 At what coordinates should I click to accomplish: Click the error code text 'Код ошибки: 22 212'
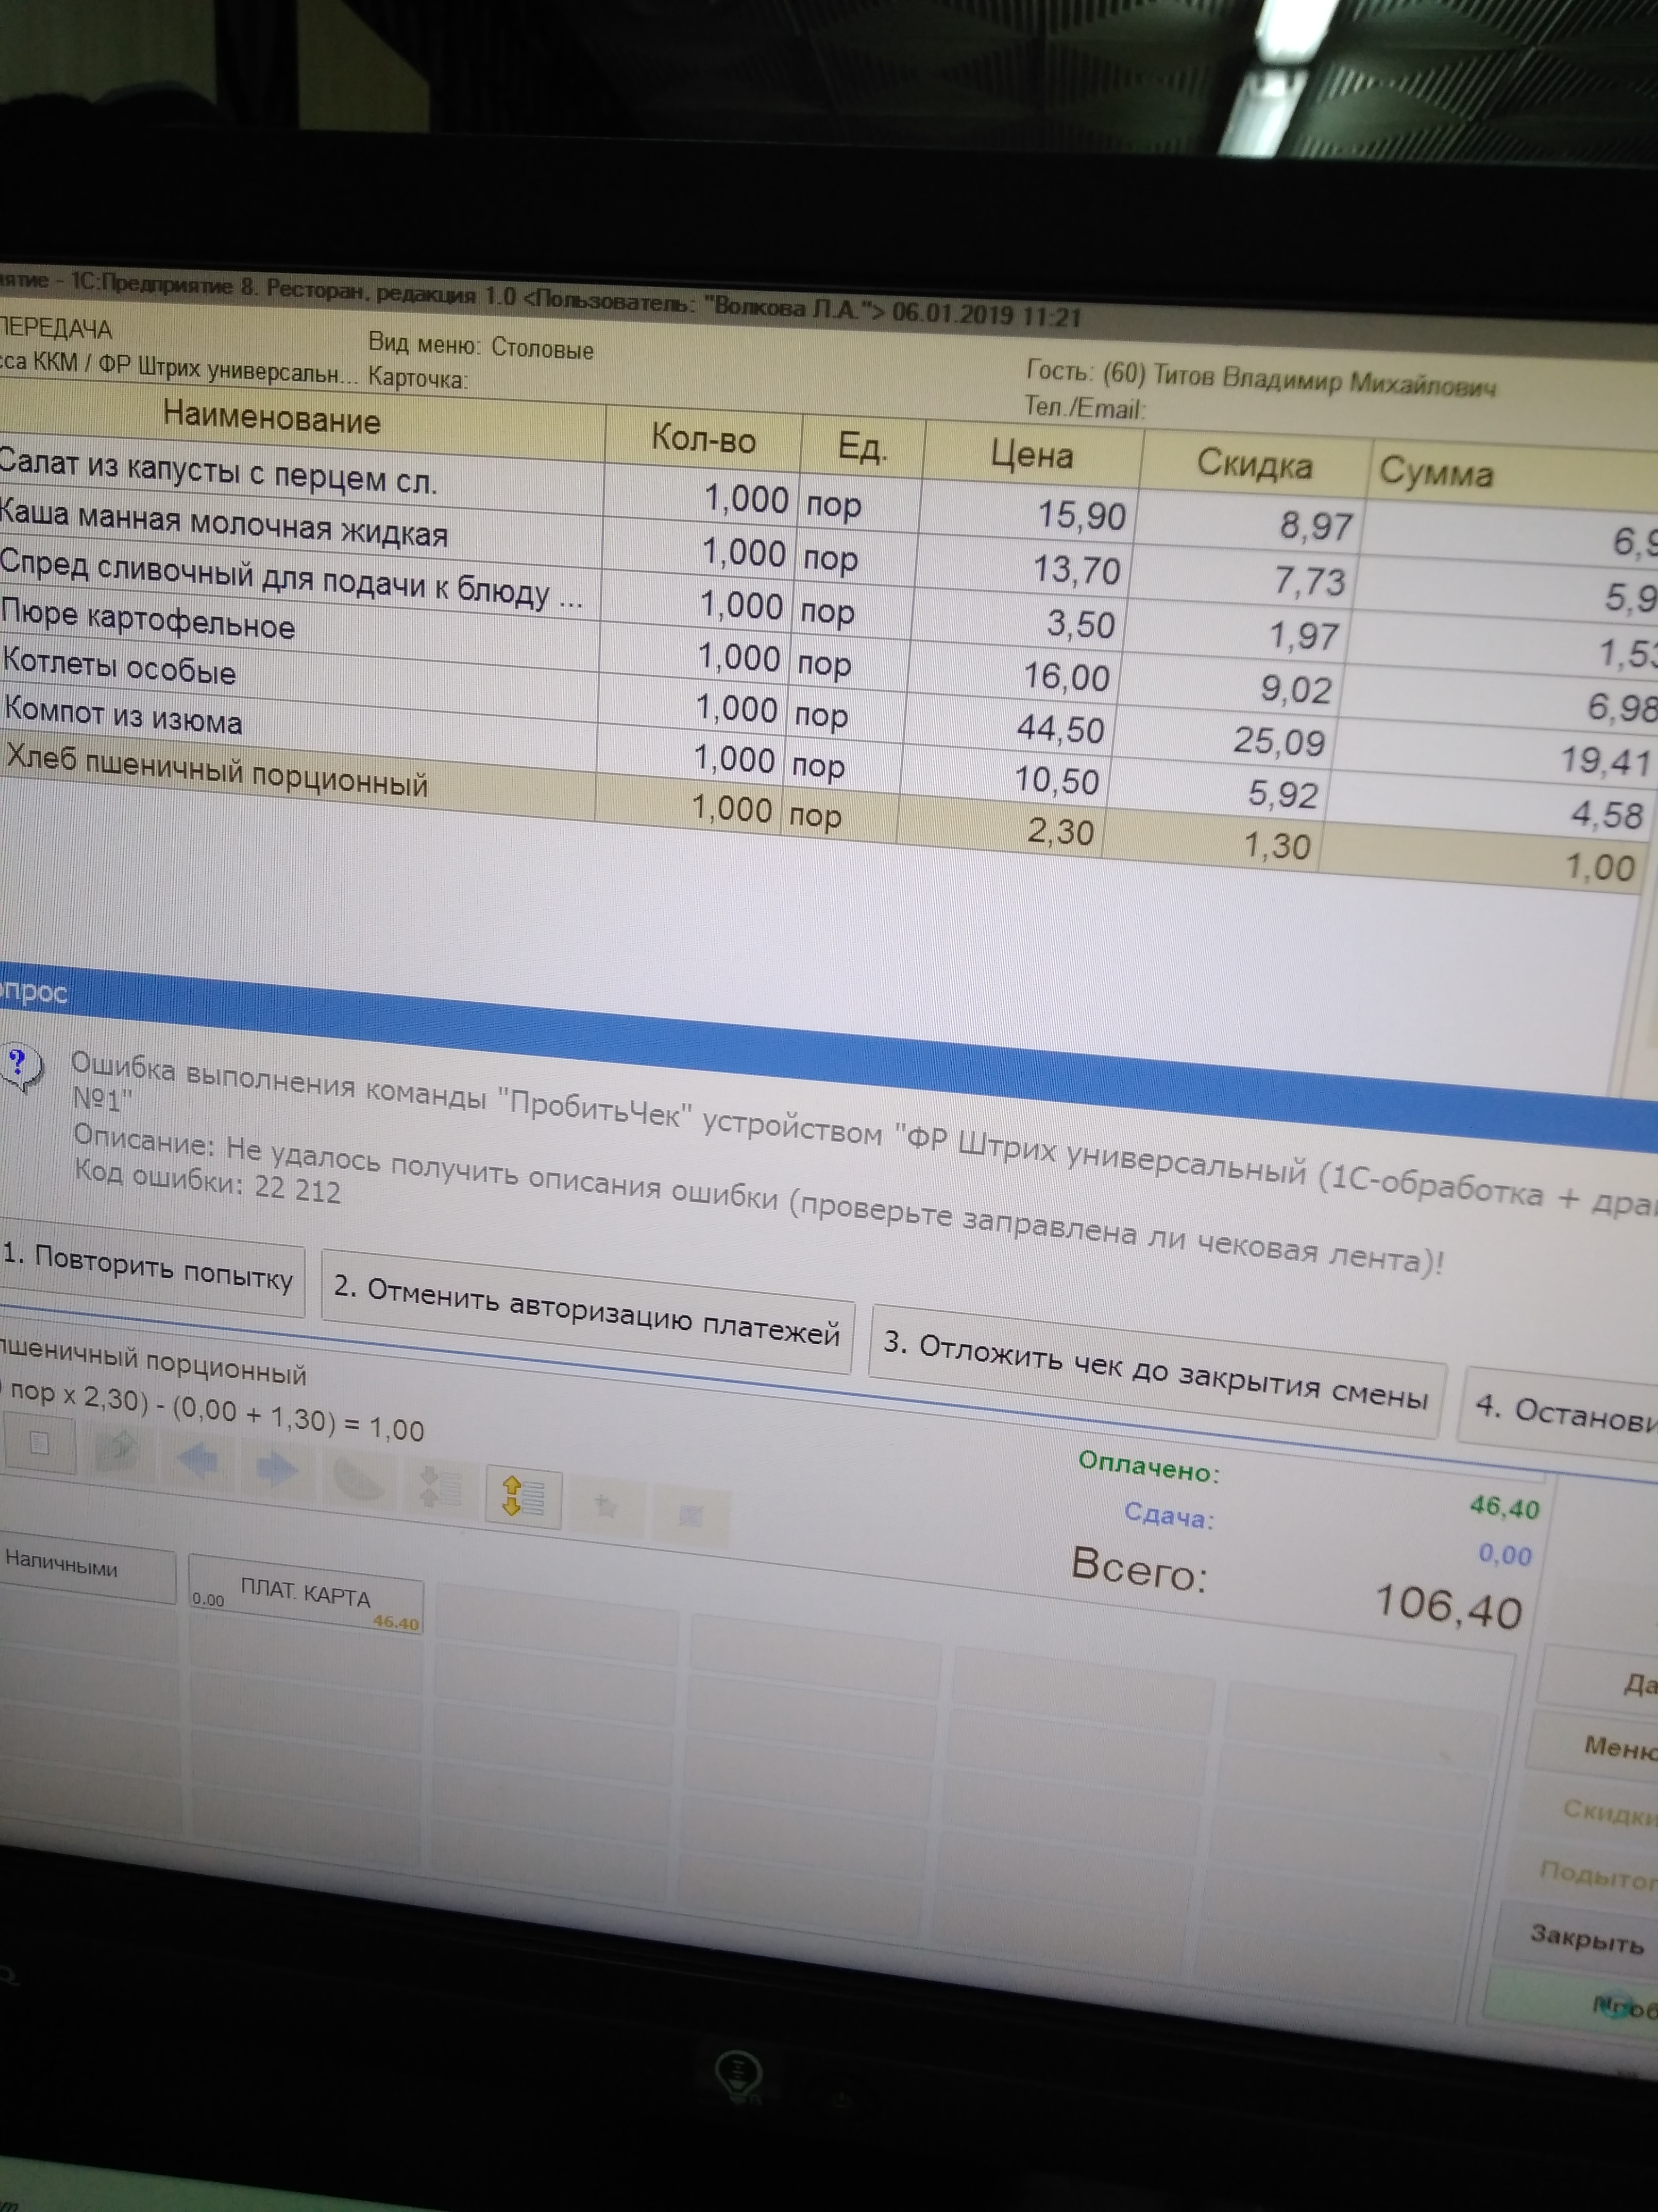coord(208,1181)
